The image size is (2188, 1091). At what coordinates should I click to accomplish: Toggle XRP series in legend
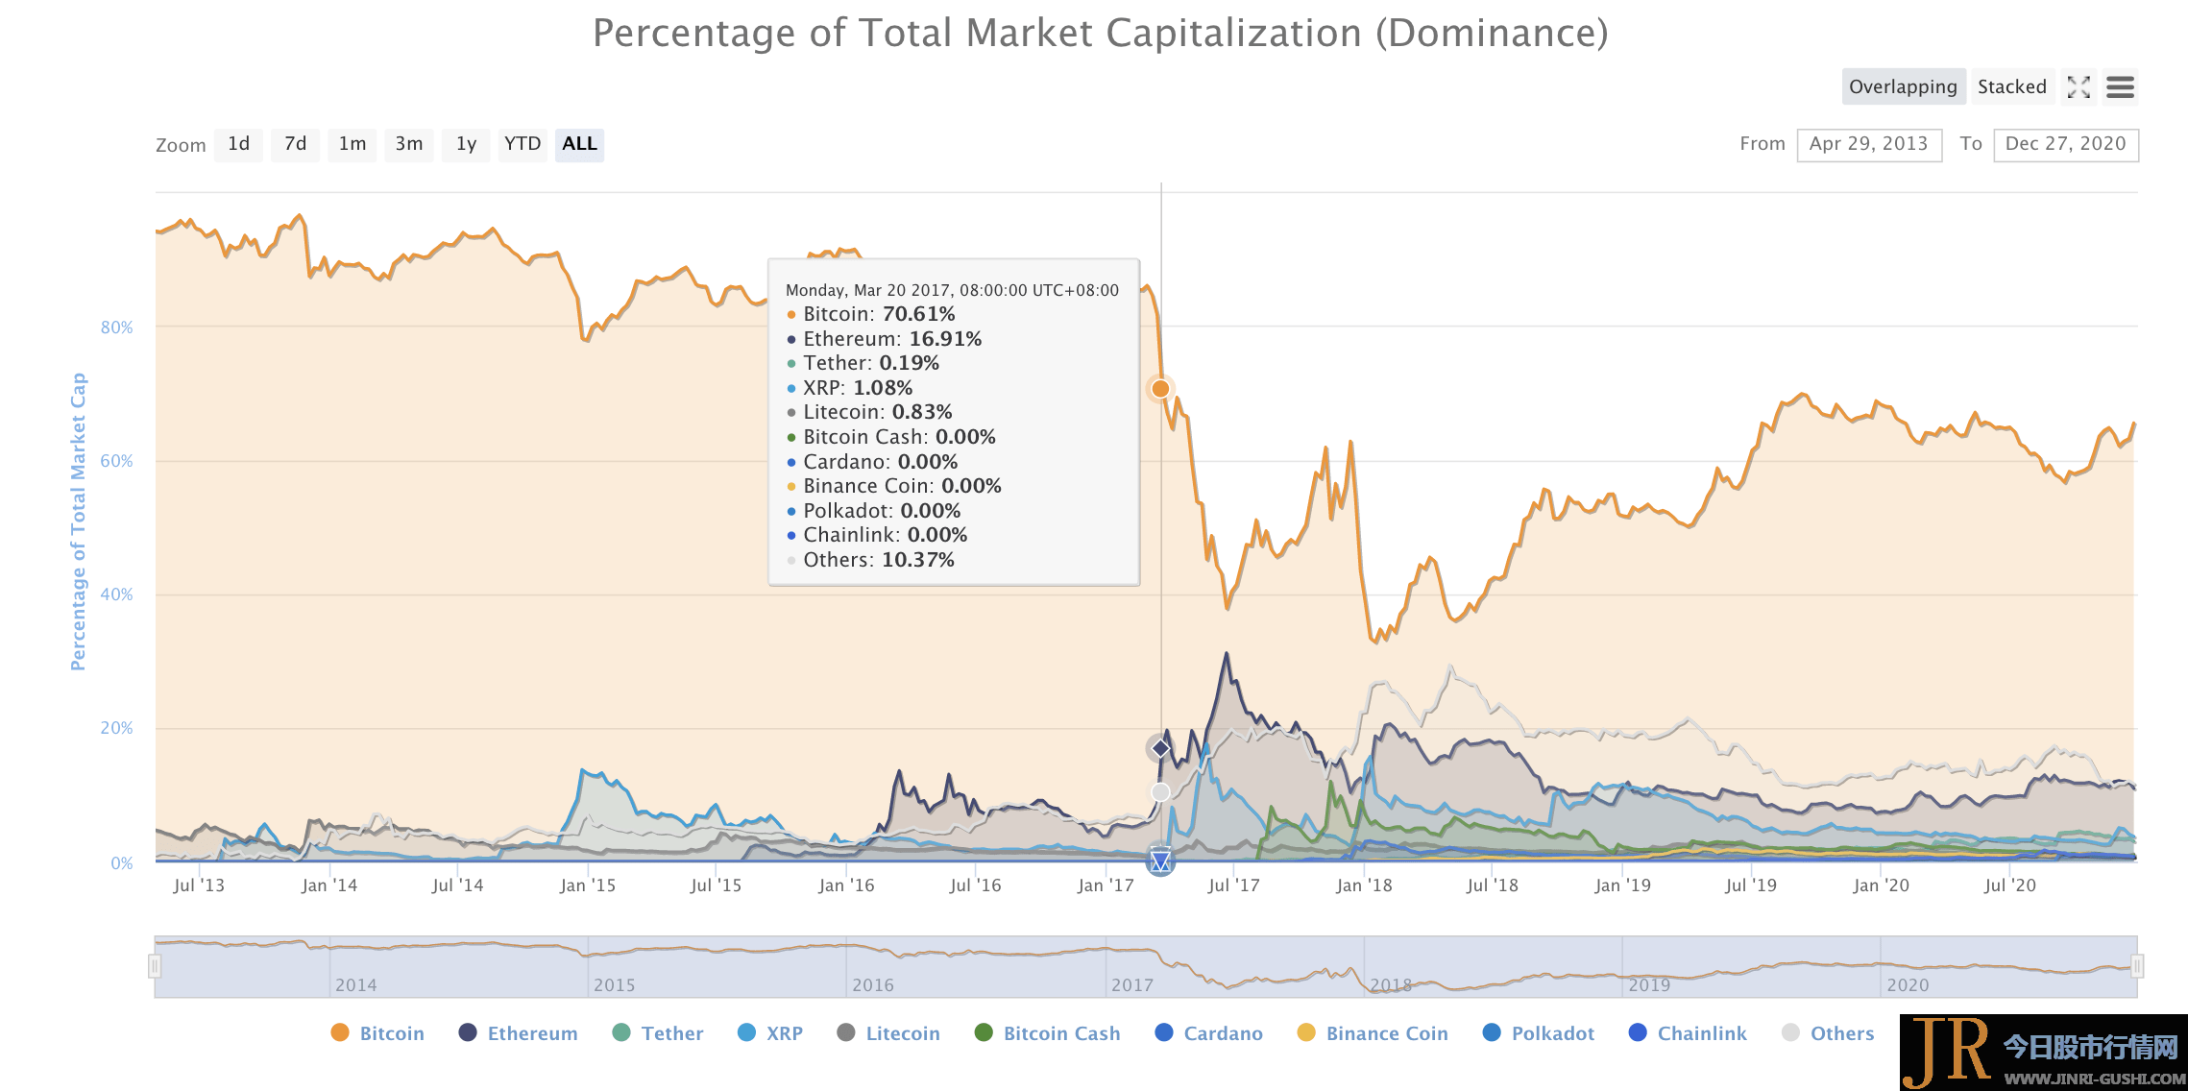(x=769, y=1033)
